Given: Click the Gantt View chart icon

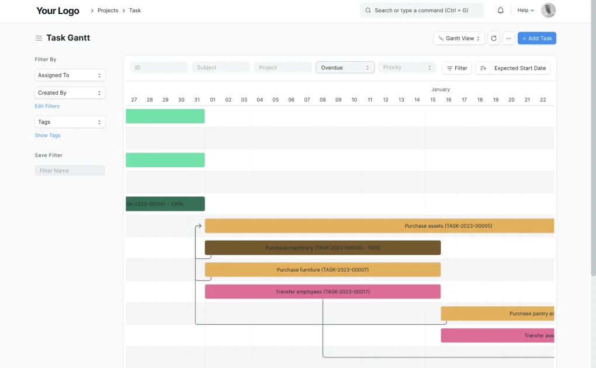Looking at the screenshot, I should (x=442, y=37).
